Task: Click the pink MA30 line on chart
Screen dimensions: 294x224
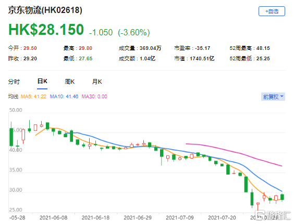Action: (x=235, y=152)
